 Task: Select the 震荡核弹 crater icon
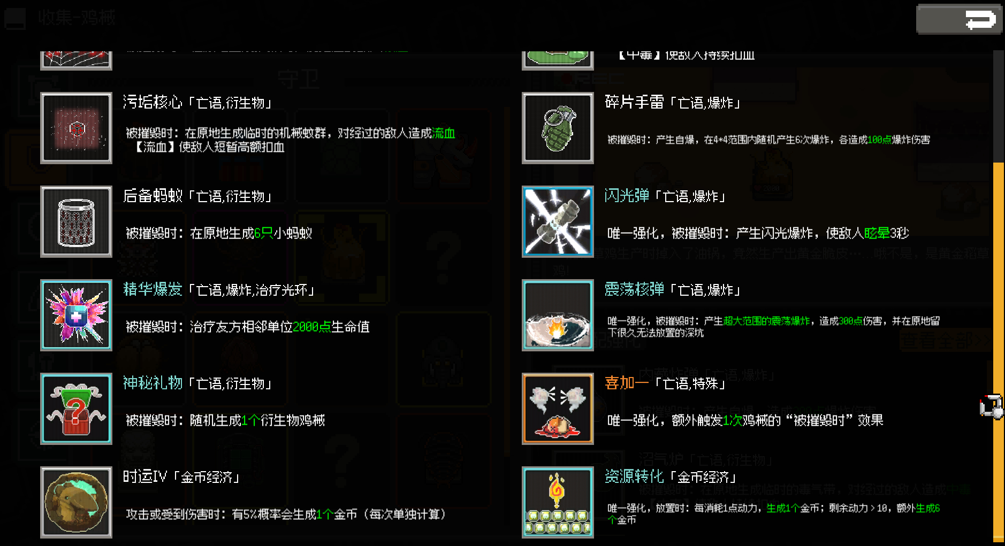(558, 316)
